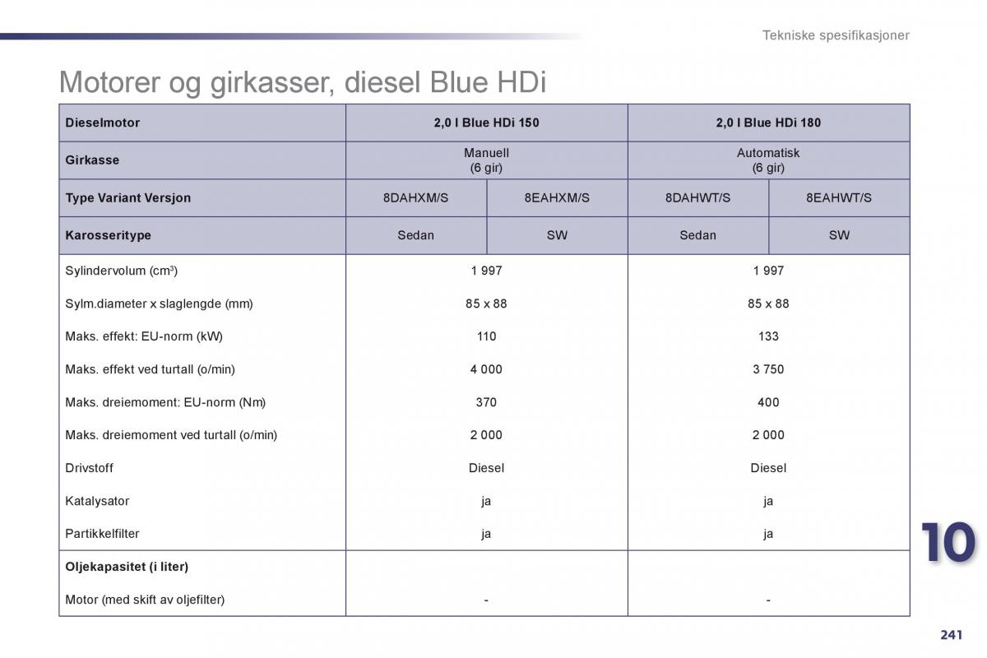Select variant code 8EAHXM/S
987x658 pixels.
(557, 198)
